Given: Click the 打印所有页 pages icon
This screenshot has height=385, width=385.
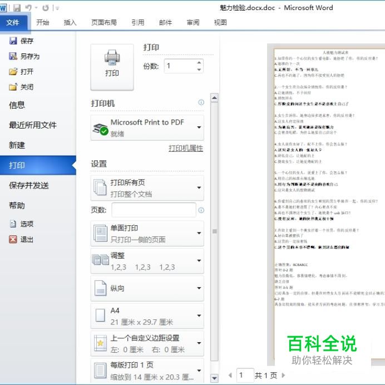Looking at the screenshot, I should point(100,188).
